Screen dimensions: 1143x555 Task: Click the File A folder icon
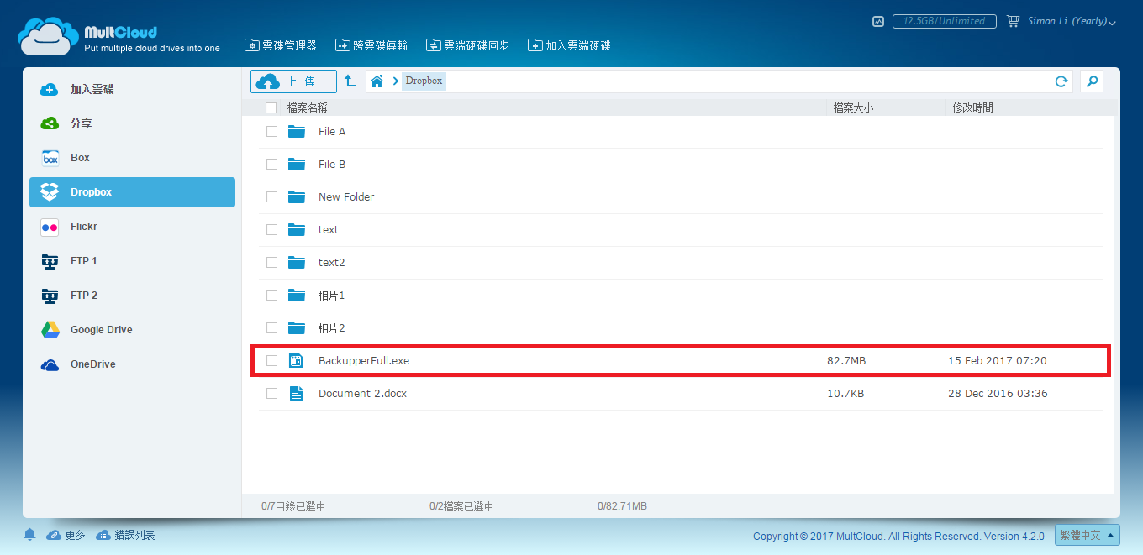pos(296,132)
